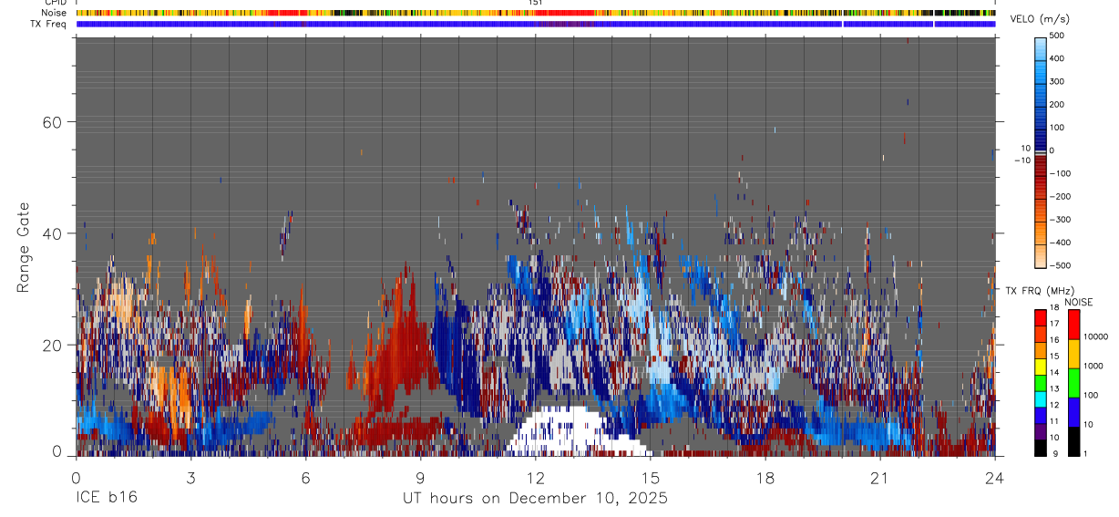Click the 1000 label on NOISE legend
This screenshot has height=517, width=1119.
coord(1093,365)
